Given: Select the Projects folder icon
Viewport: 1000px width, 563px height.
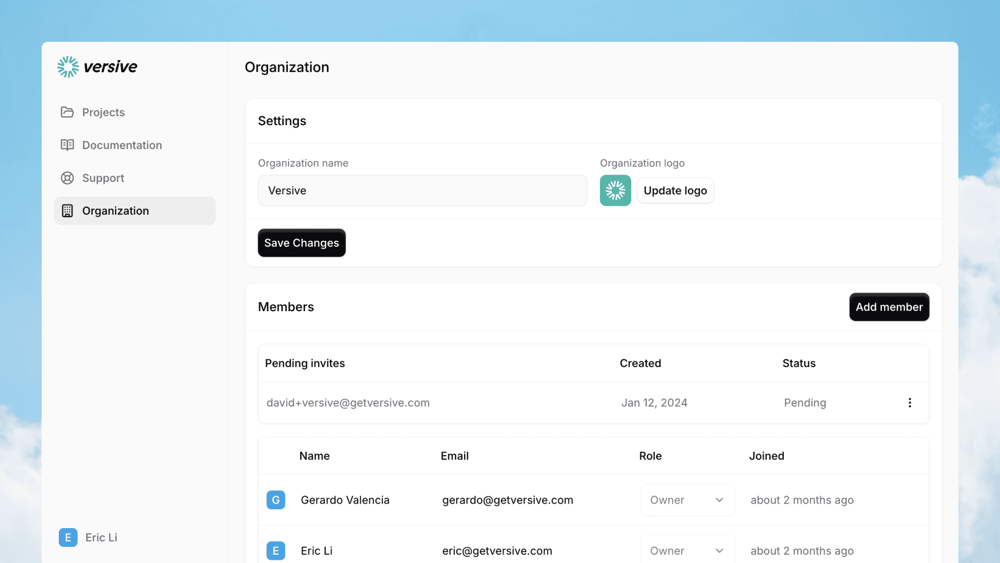Looking at the screenshot, I should [68, 112].
